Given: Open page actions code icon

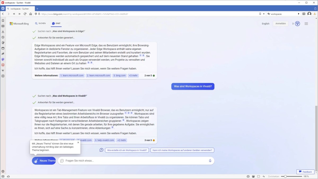Looking at the screenshot, I should tap(264, 176).
